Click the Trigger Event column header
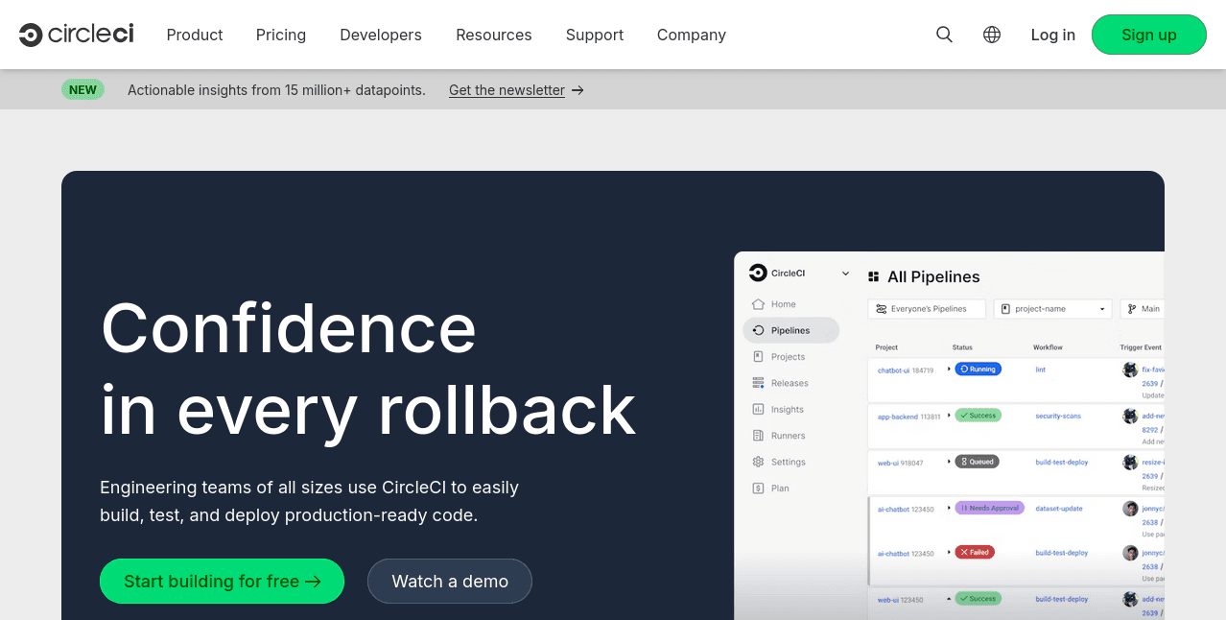The width and height of the screenshot is (1226, 620). [x=1141, y=347]
